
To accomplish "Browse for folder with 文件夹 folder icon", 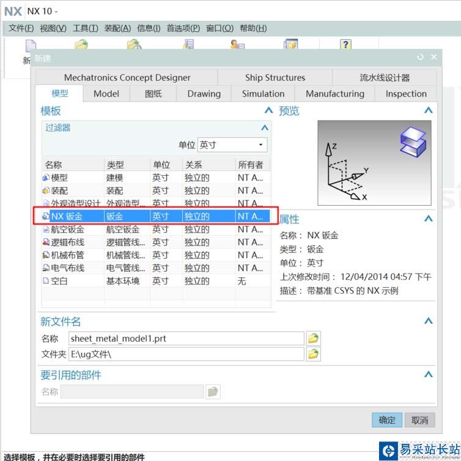I will coord(313,354).
